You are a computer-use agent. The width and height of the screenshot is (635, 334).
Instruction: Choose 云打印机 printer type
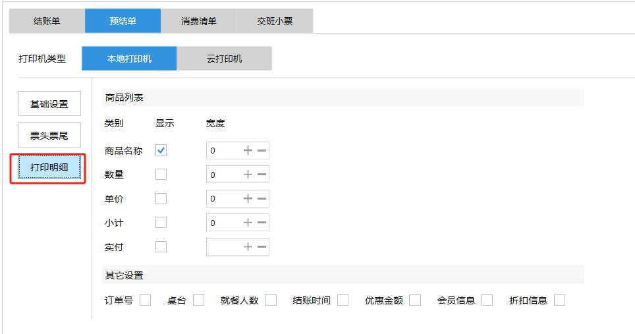(224, 59)
